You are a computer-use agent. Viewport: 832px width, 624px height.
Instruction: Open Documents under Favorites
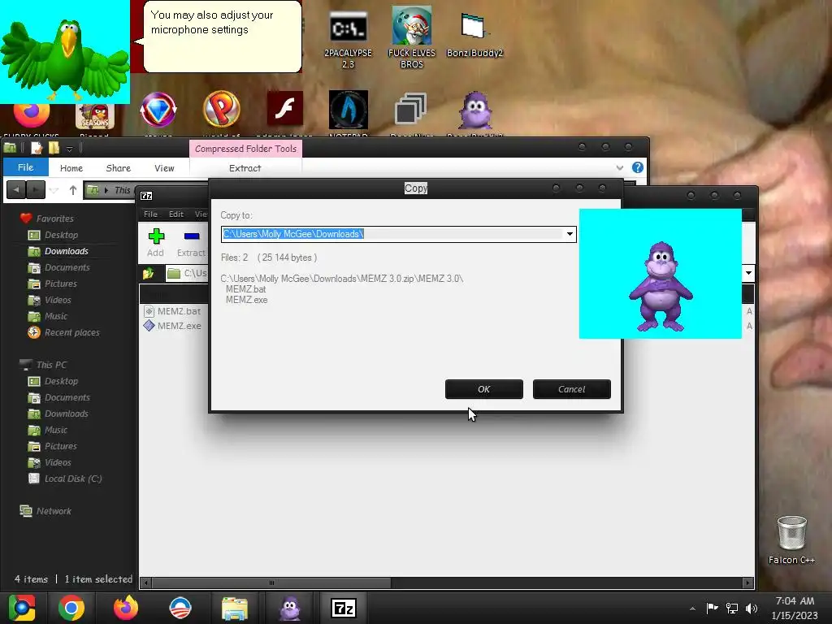[58, 267]
